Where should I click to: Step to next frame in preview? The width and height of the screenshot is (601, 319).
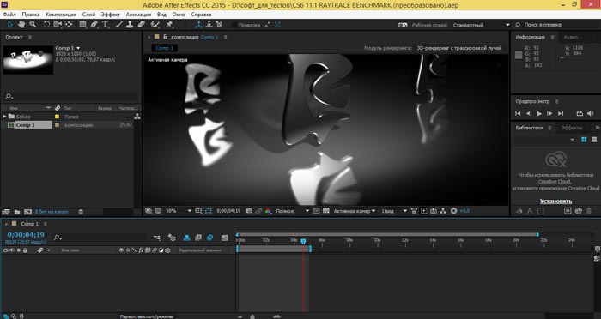(549, 113)
